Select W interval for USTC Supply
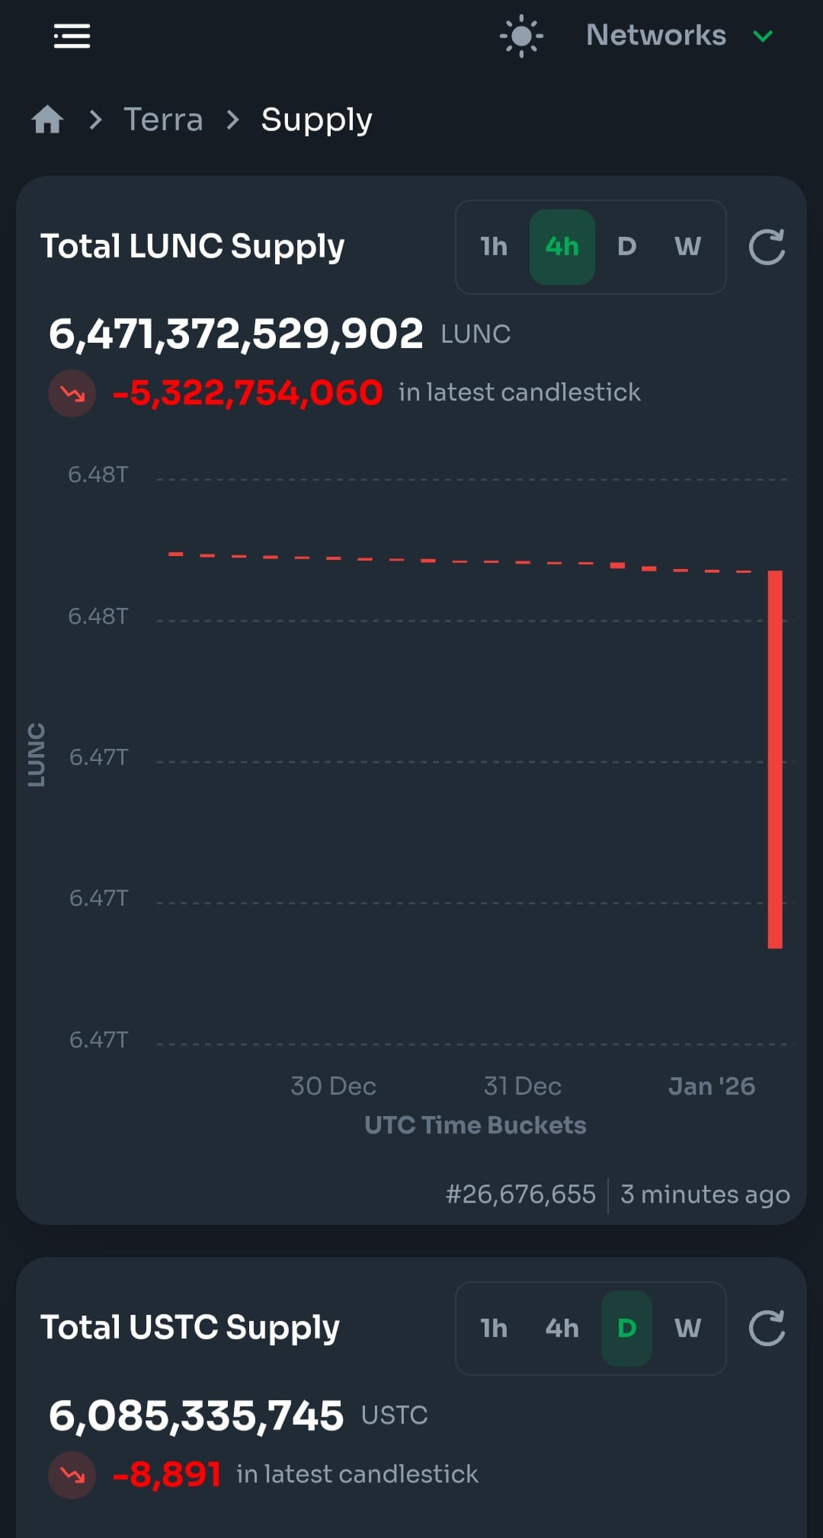This screenshot has width=823, height=1538. coord(687,1329)
